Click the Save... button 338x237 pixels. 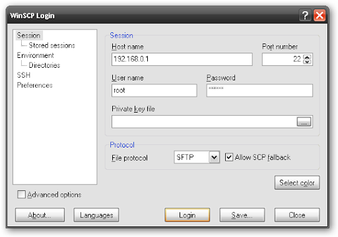tap(242, 215)
